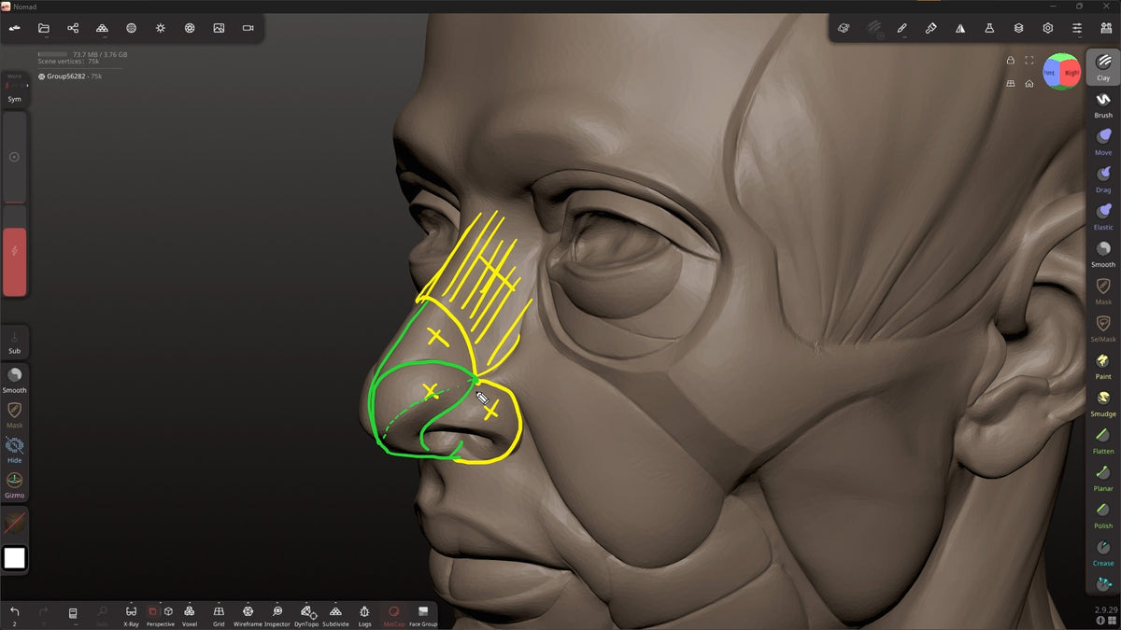Open the layers stack menu
Viewport: 1121px width, 630px height.
(1018, 28)
